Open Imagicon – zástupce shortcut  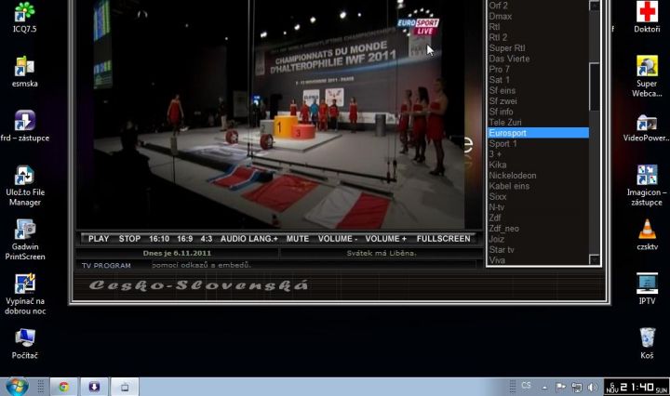[x=647, y=186]
